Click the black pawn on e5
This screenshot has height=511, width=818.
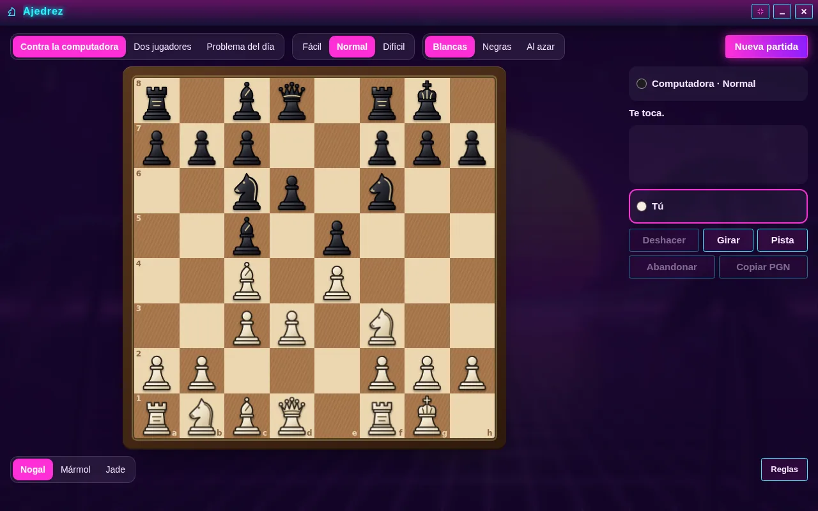tap(337, 236)
